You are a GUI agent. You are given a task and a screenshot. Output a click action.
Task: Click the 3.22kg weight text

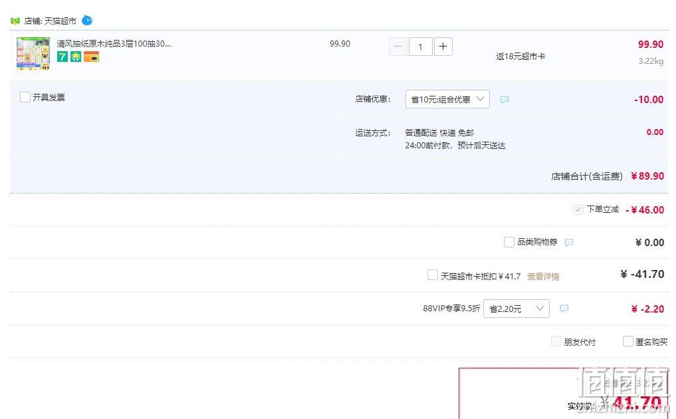tap(651, 61)
